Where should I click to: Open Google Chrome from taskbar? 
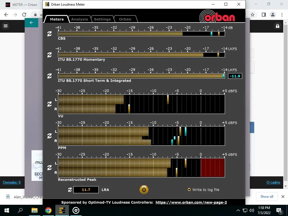click(x=48, y=210)
